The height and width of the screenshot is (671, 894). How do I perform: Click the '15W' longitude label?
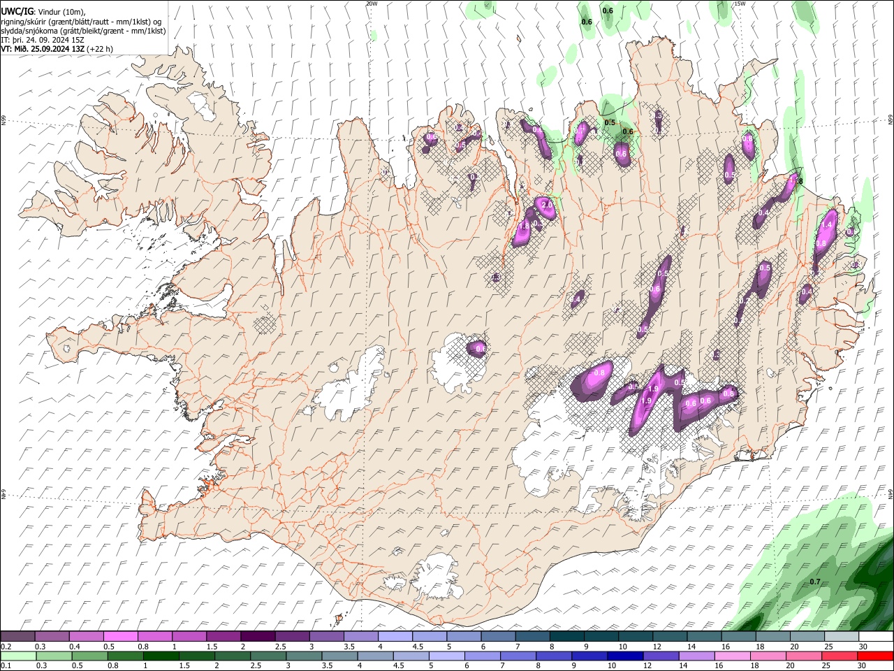pos(740,3)
